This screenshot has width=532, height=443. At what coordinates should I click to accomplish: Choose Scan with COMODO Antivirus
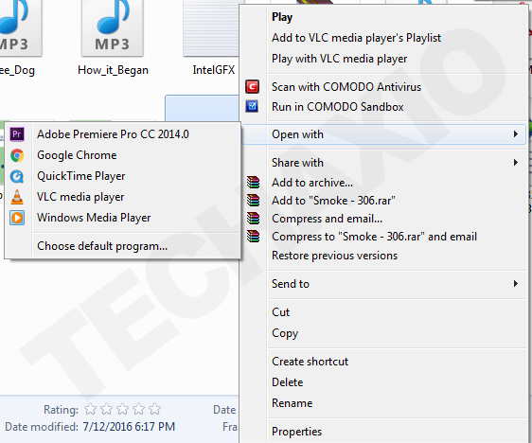click(383, 87)
